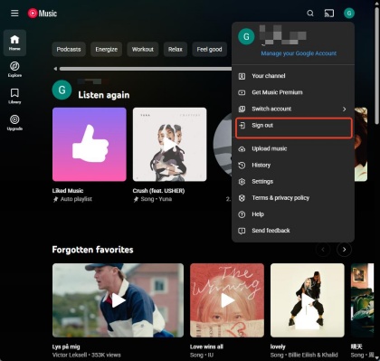Select the Podcasts chip
Screen dimensions: 380x361
69,49
